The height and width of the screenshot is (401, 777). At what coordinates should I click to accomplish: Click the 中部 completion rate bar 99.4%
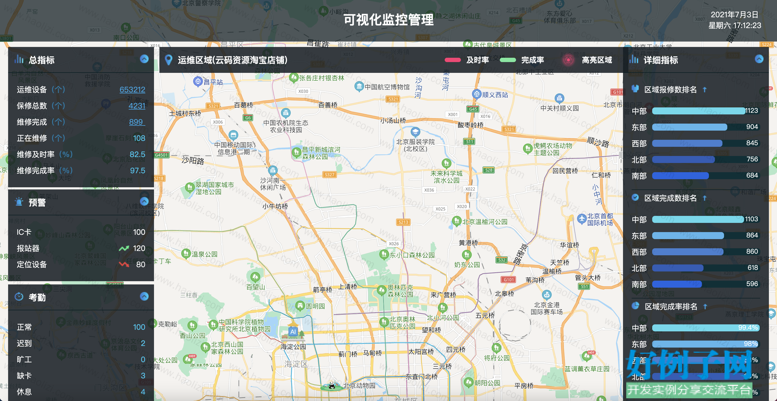pos(705,328)
